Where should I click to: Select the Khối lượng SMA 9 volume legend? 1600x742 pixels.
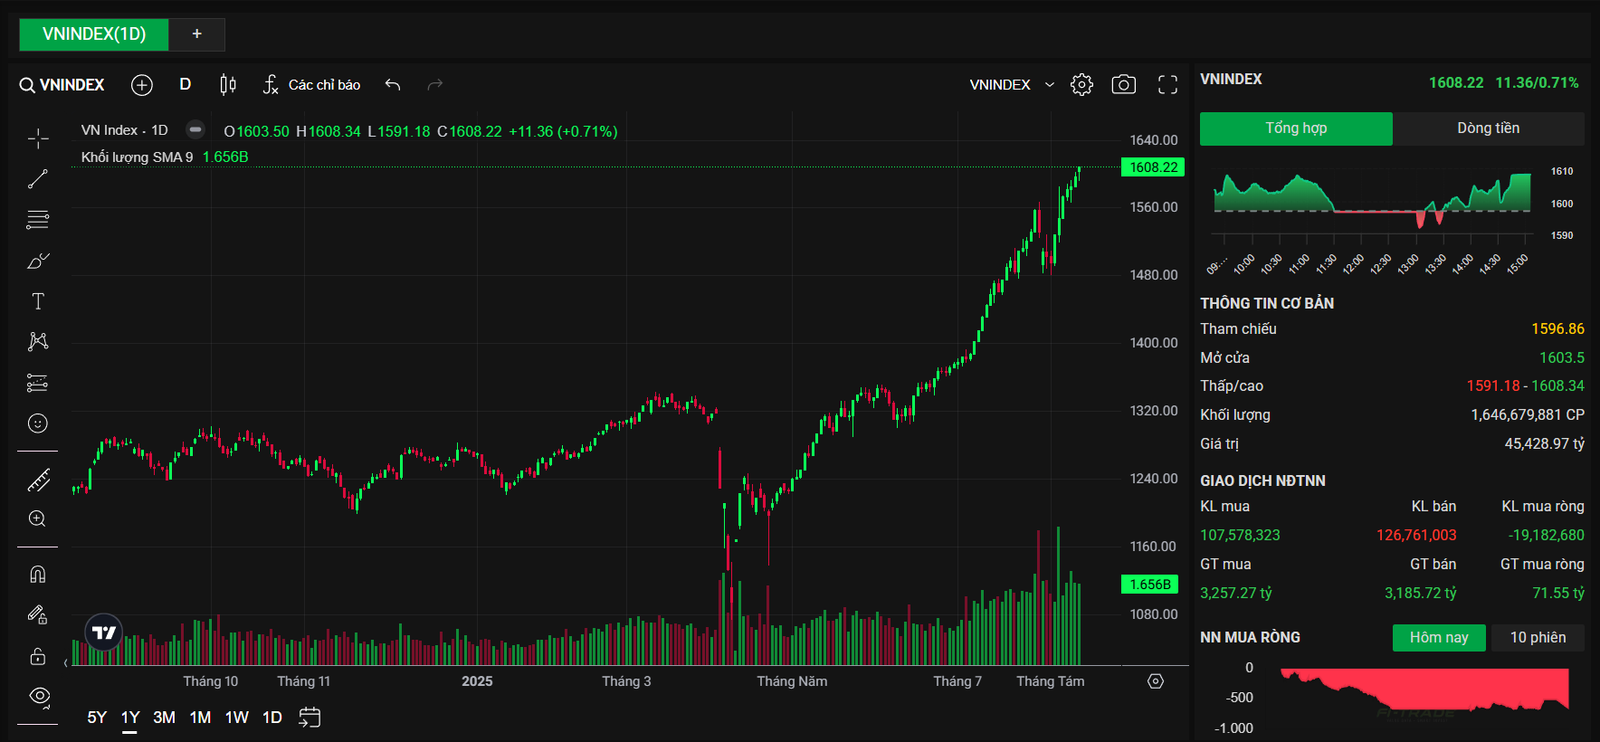click(138, 157)
